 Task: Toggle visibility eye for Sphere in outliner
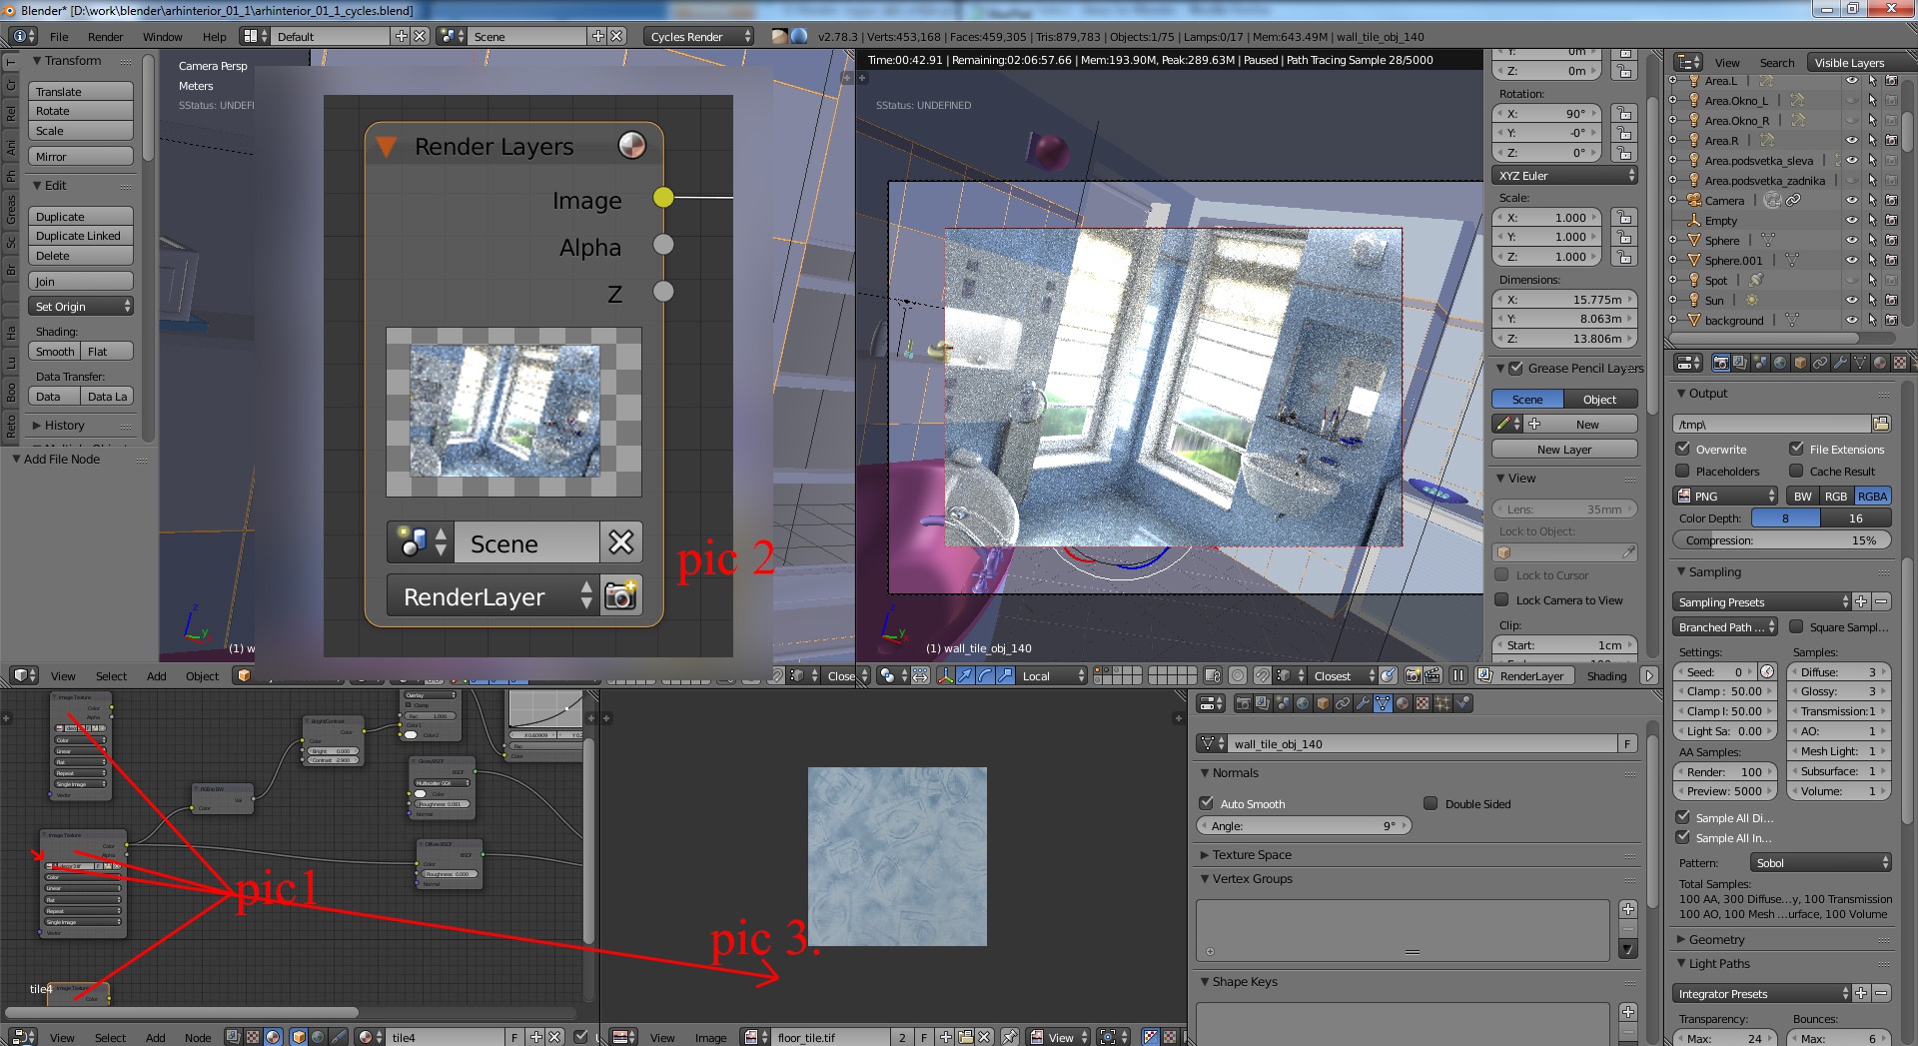coord(1851,240)
